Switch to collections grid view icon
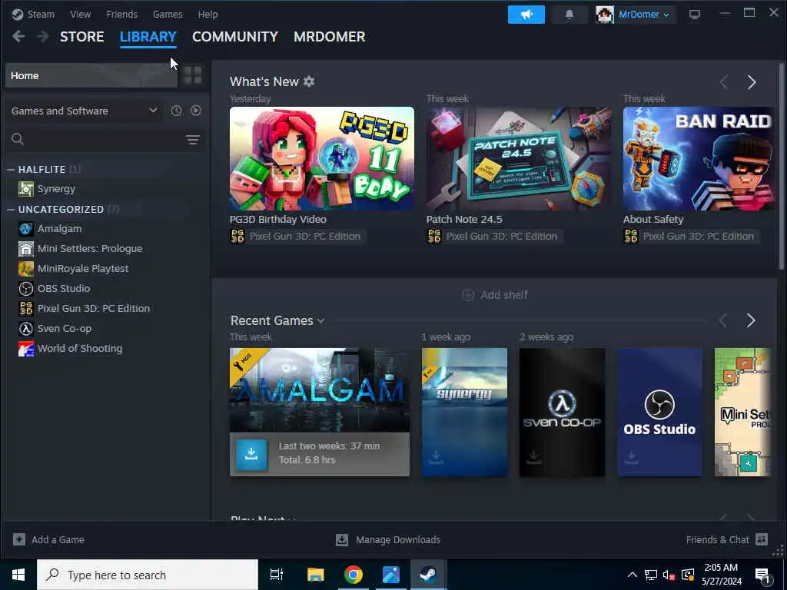The height and width of the screenshot is (590, 787). [x=192, y=75]
